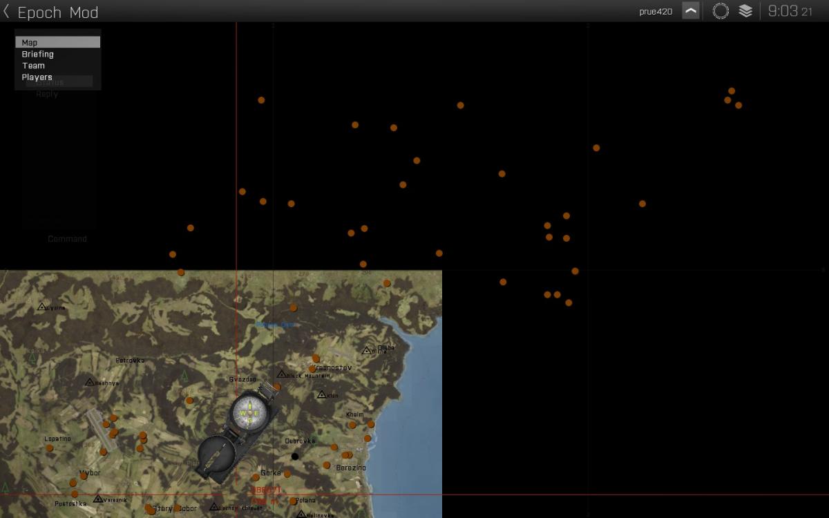Click the Klen hill triangle icon
This screenshot has width=829, height=518.
point(322,394)
